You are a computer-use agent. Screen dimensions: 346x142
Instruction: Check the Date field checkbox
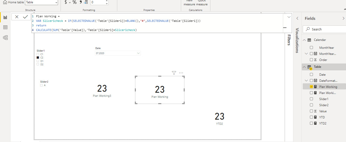(x=311, y=74)
